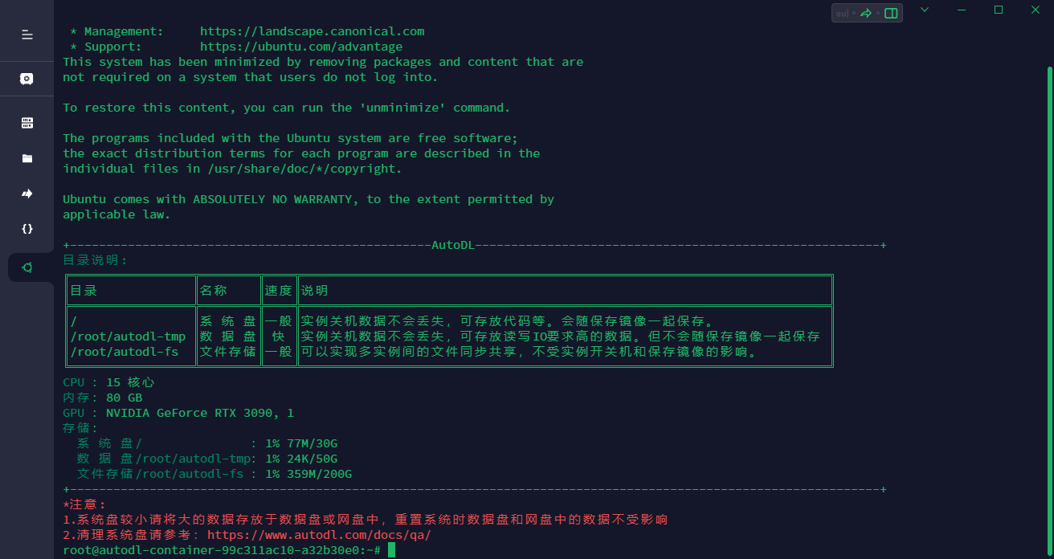The width and height of the screenshot is (1054, 559).
Task: Click 'This system has been minimized' line
Action: [x=323, y=62]
